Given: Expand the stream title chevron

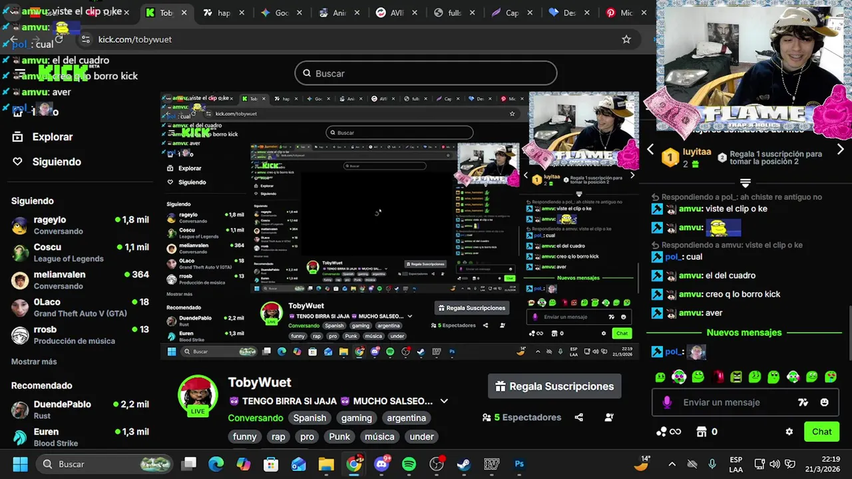Looking at the screenshot, I should tap(444, 401).
